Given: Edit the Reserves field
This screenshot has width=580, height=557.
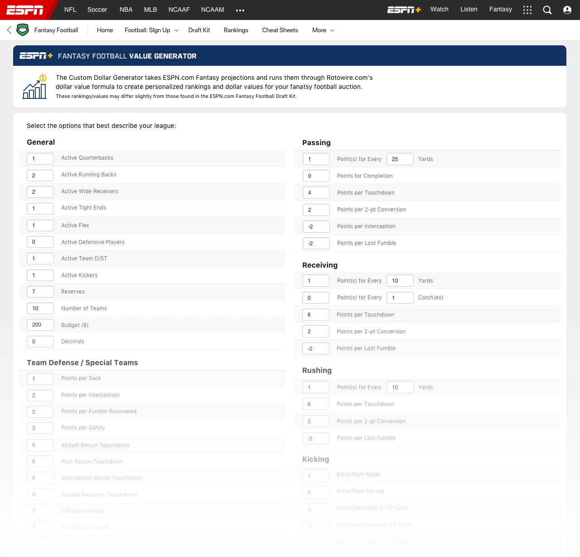Looking at the screenshot, I should coord(40,292).
